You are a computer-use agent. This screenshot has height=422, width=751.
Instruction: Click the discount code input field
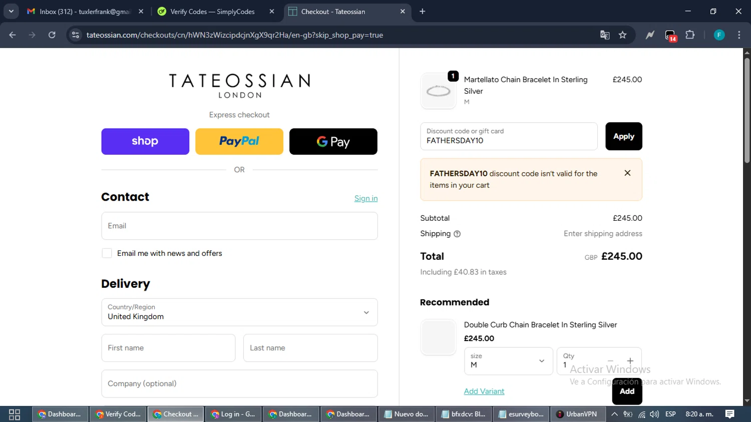click(x=509, y=136)
